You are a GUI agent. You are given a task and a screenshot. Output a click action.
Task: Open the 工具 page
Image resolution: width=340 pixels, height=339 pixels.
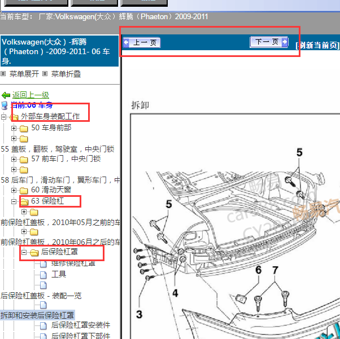click(x=59, y=274)
